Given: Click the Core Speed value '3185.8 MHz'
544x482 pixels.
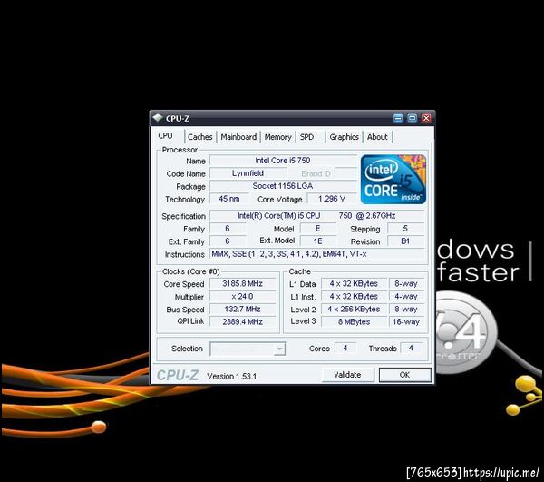Looking at the screenshot, I should pos(242,283).
